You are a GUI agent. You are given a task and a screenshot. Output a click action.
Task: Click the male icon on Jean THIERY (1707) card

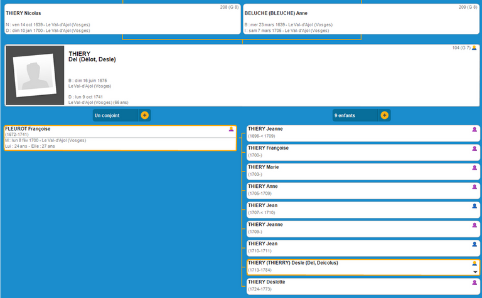(x=475, y=206)
